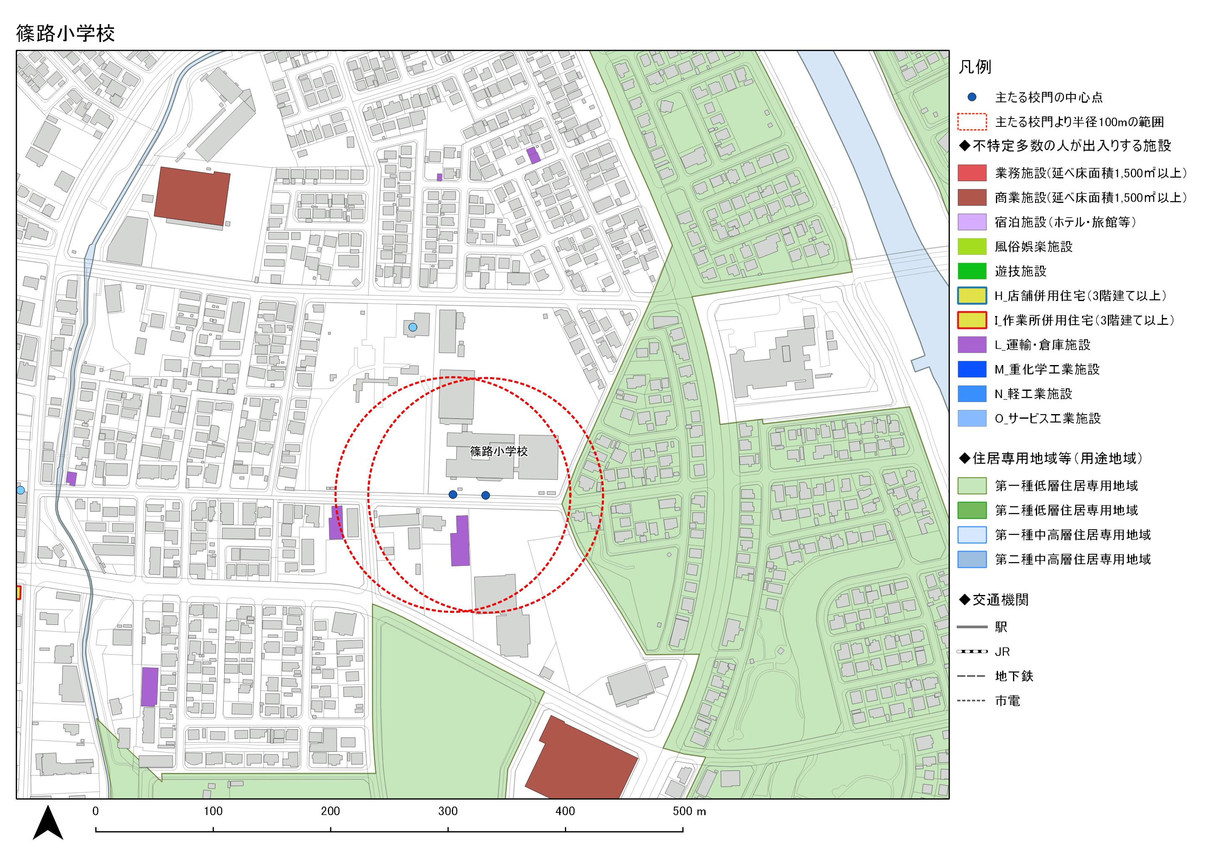Click the 主たる校門より半径100mの範囲 label
1216x859 pixels.
(x=1080, y=122)
